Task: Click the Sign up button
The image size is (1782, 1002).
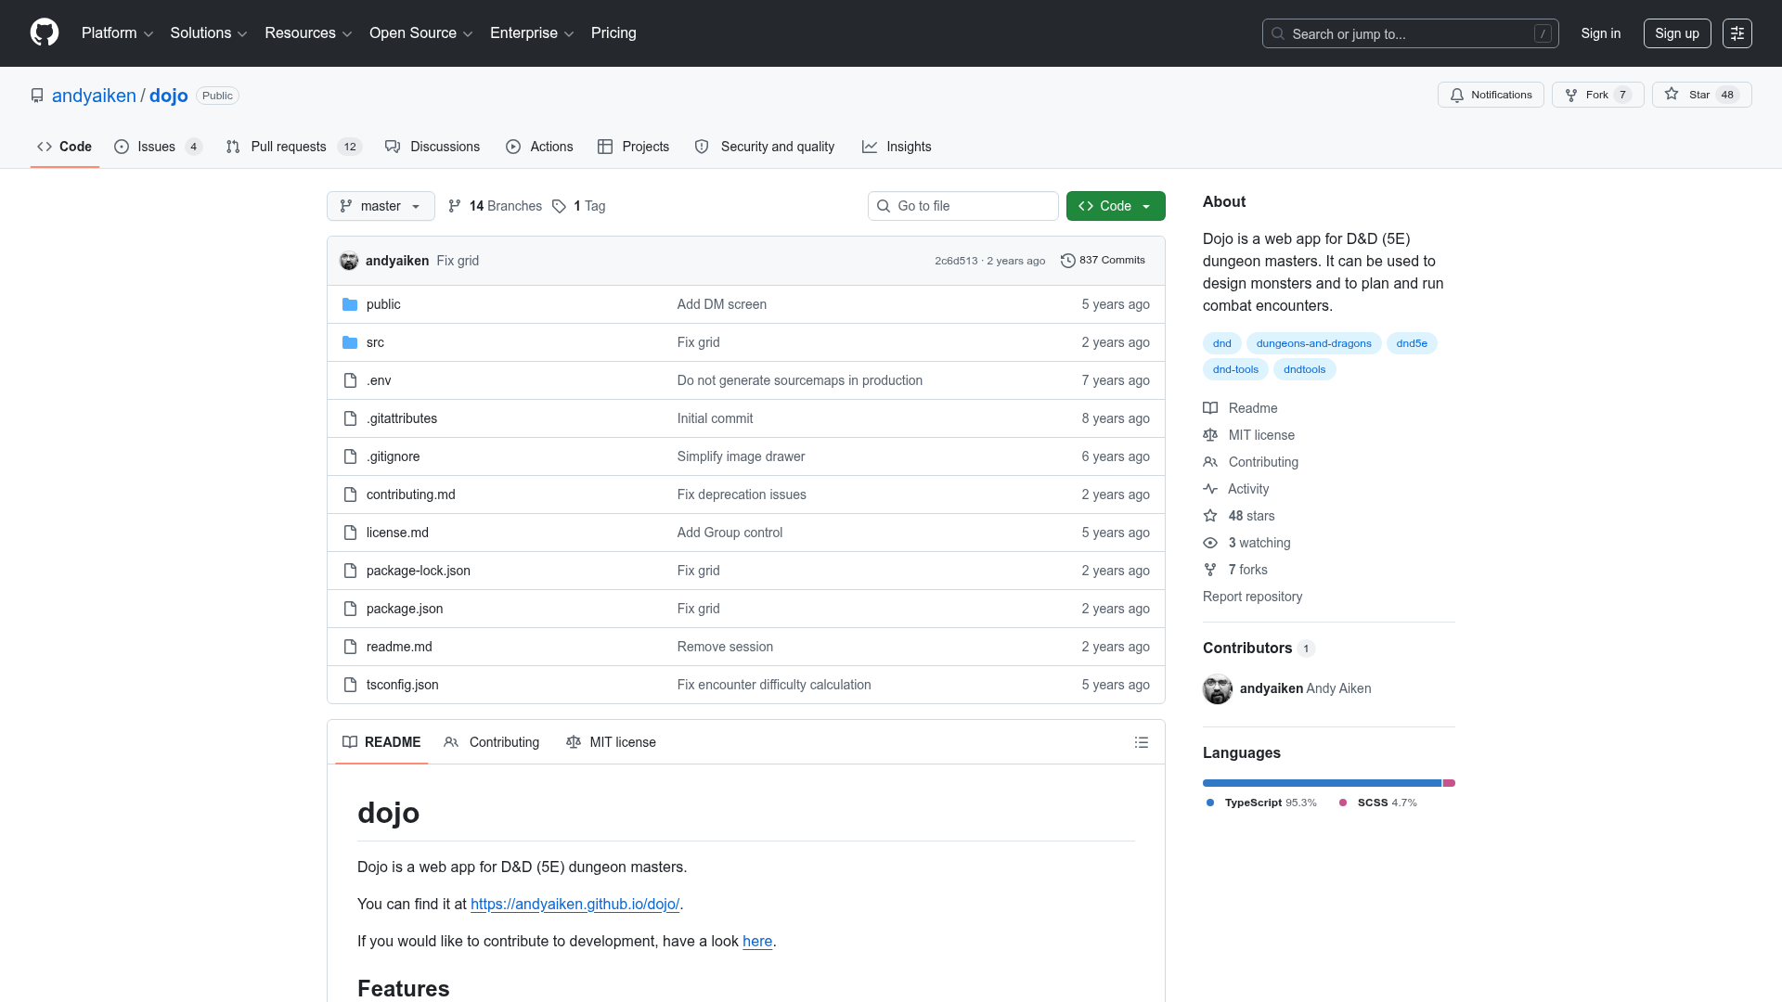Action: pos(1676,33)
